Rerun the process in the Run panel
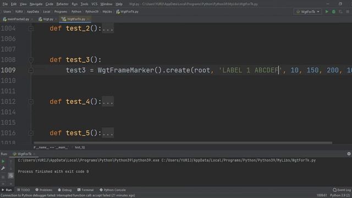The width and height of the screenshot is (352, 198). click(x=3, y=161)
